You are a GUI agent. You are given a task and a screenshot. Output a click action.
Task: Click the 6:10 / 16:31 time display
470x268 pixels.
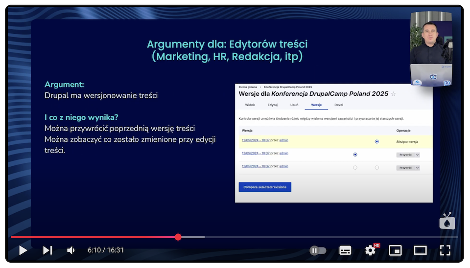pyautogui.click(x=106, y=250)
